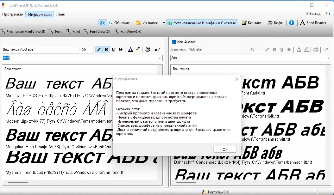Click the a? icon in left pane
Screen dimensions: 334x195
coord(157,50)
